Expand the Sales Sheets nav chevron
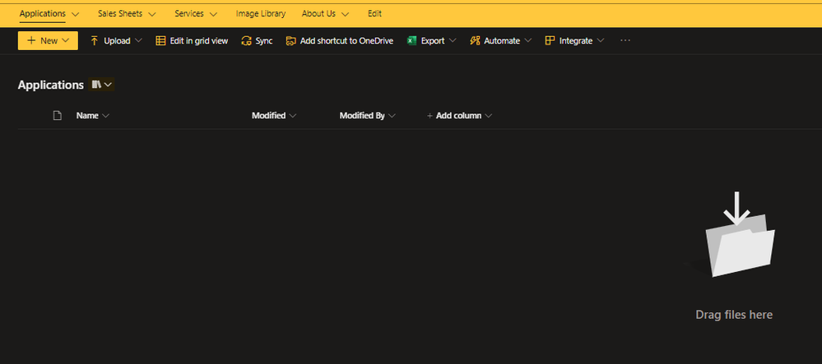 pyautogui.click(x=152, y=14)
